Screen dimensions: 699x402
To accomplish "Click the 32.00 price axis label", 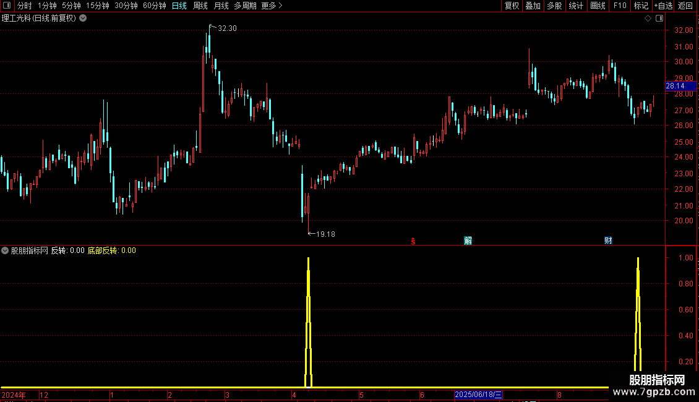I will coord(684,30).
